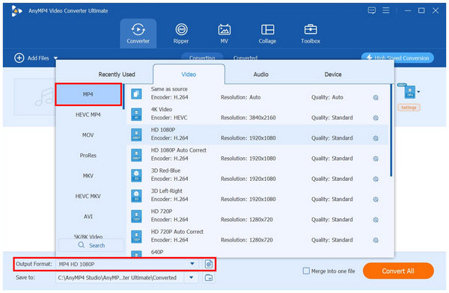The height and width of the screenshot is (293, 449).
Task: Enable High Speed Conversion
Action: tap(398, 57)
